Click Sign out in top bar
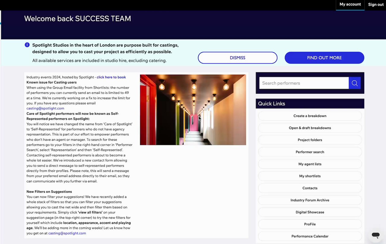The height and width of the screenshot is (244, 386). coord(376,5)
